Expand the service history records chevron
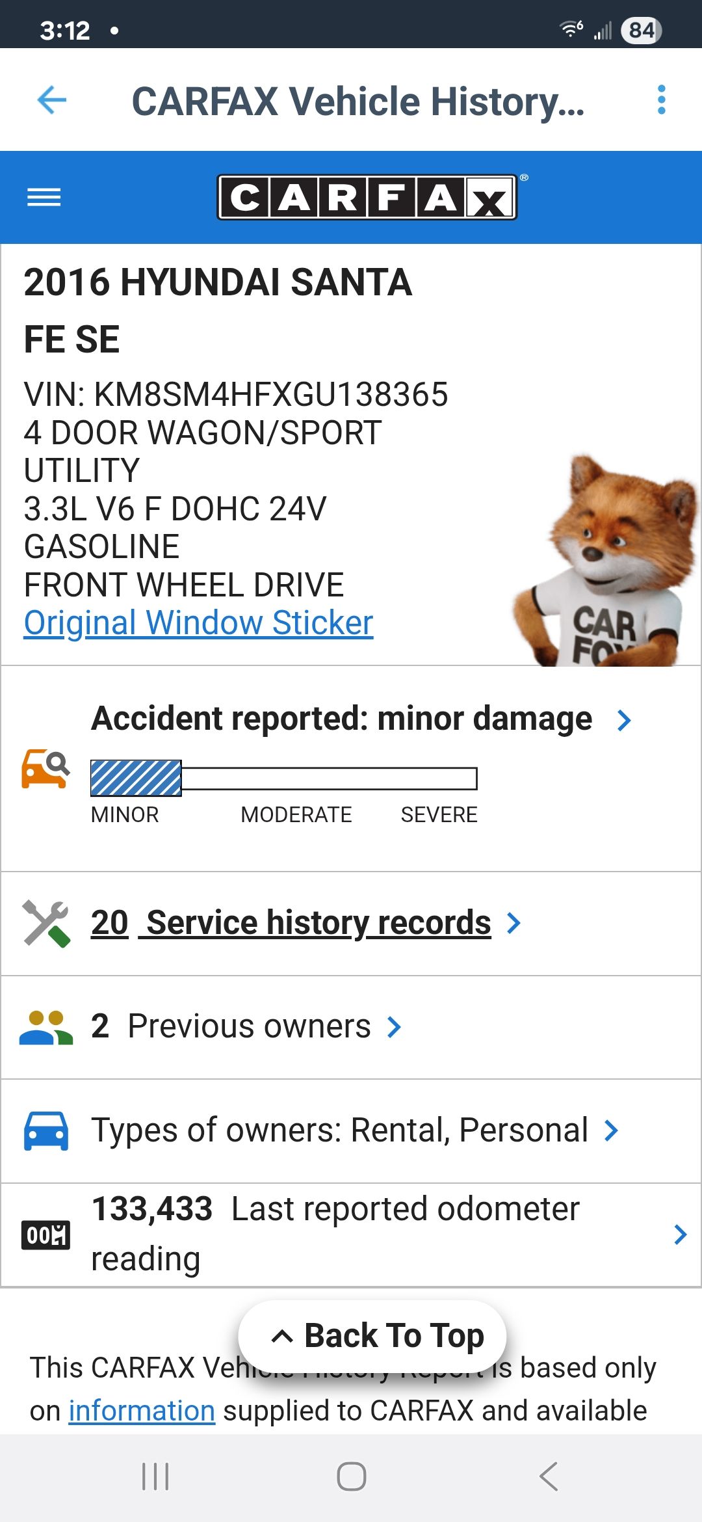 click(513, 923)
